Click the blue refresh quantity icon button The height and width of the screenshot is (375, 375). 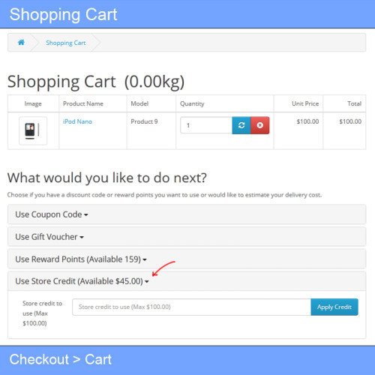[241, 125]
